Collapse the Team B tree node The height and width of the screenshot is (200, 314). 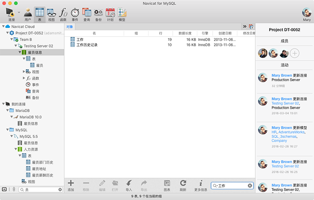tap(12, 39)
